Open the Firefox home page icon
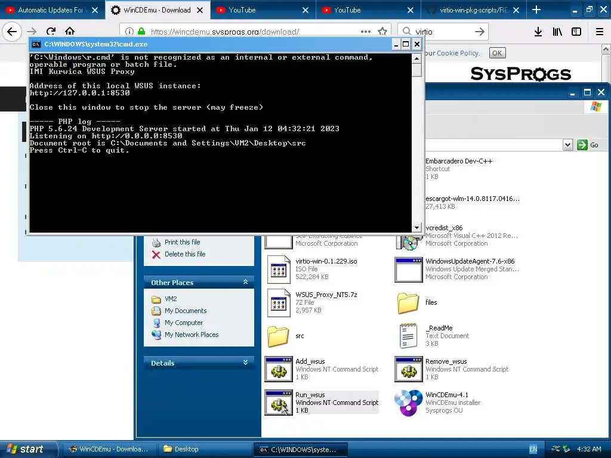The image size is (611, 458). tap(70, 31)
